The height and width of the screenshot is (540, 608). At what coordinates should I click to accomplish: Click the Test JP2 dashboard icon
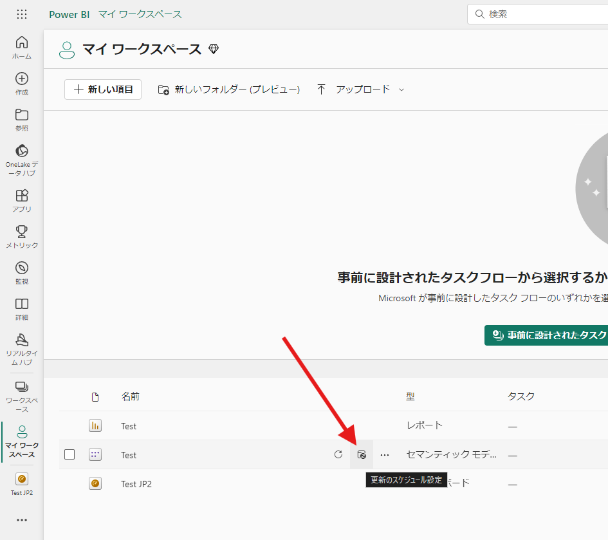pyautogui.click(x=95, y=484)
